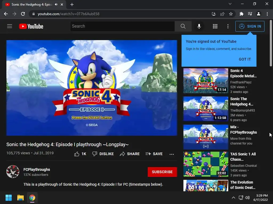Viewport: 273px width, 204px height.
Task: Open Chrome extensions puzzle icon
Action: (241, 14)
